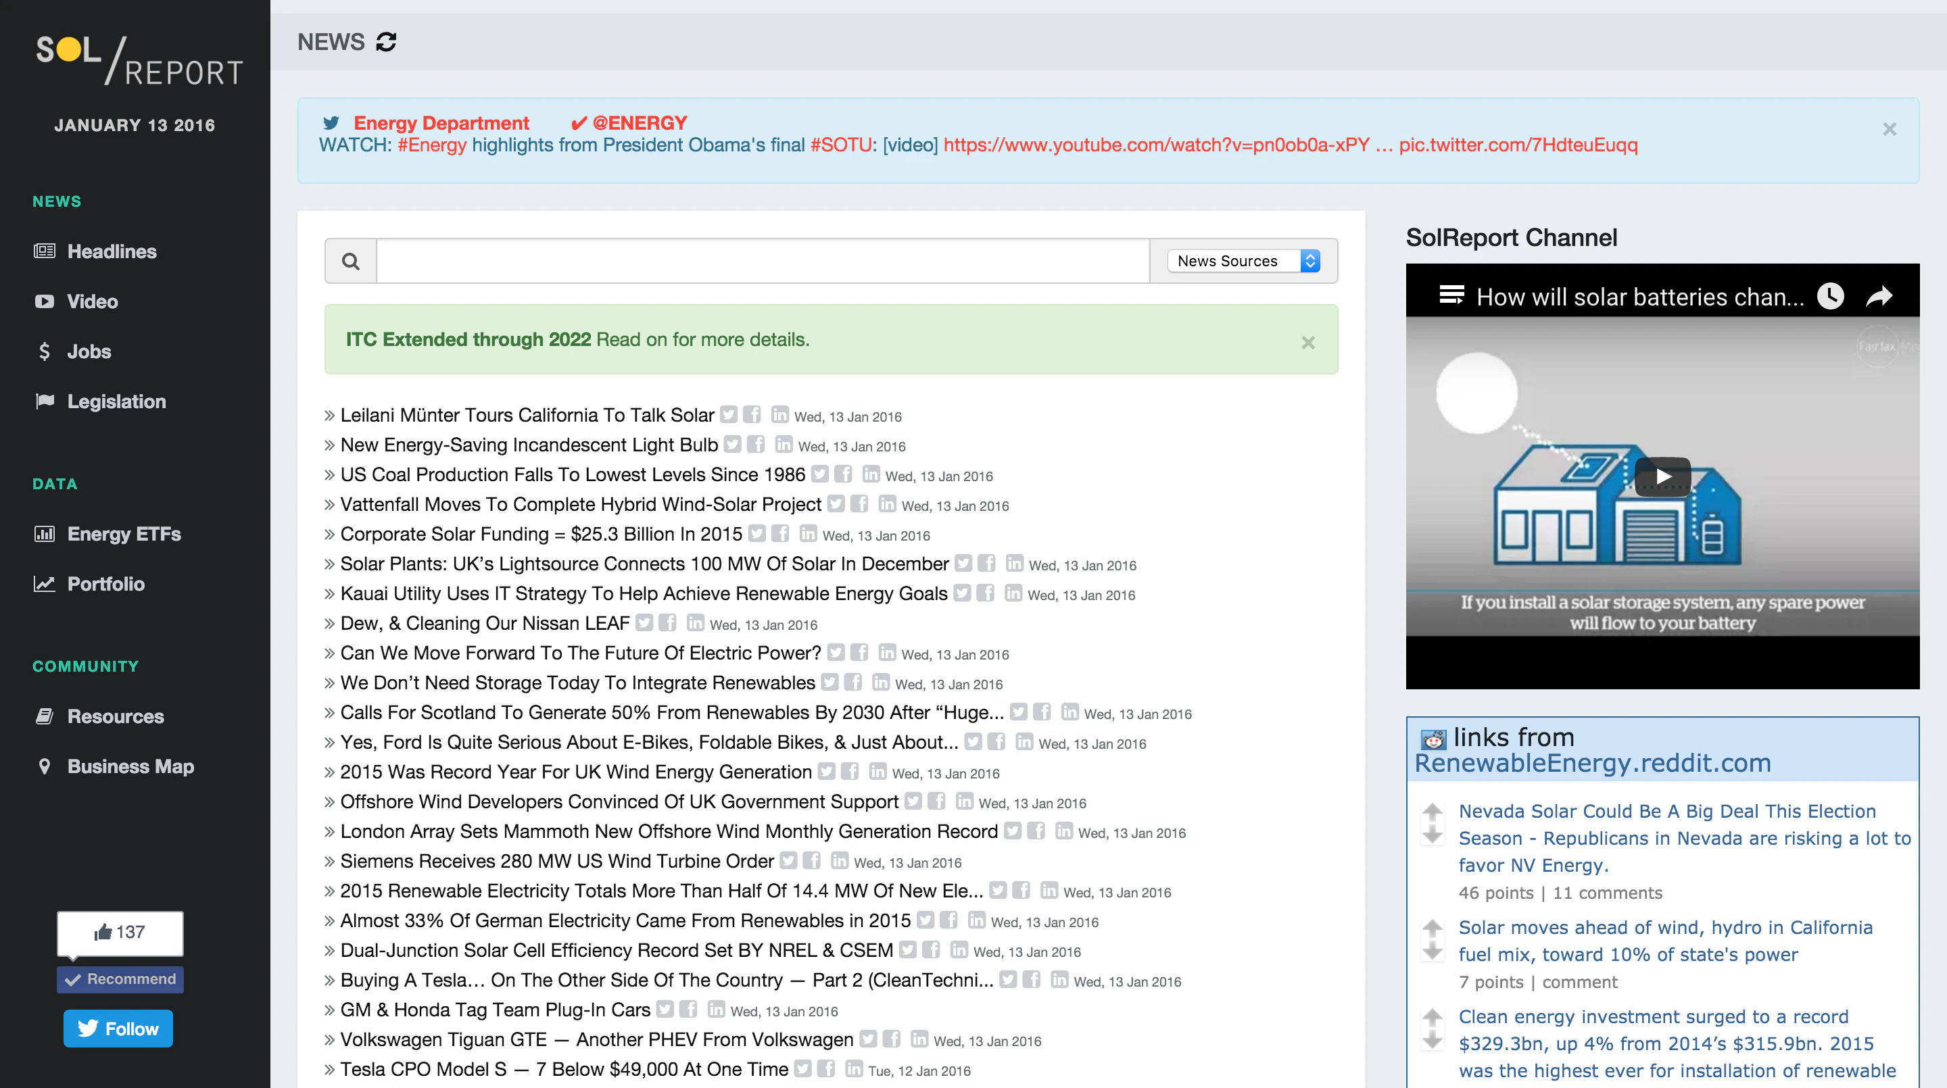Close the Energy Department tweet banner

pyautogui.click(x=1889, y=129)
